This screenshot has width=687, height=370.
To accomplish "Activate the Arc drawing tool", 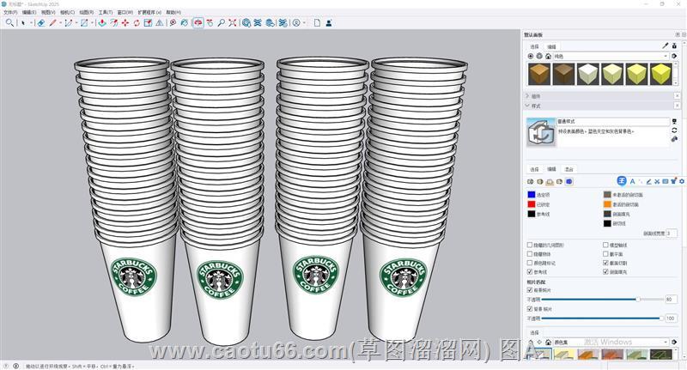I will click(69, 23).
